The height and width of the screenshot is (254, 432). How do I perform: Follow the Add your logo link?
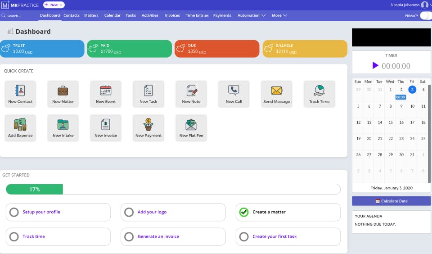[152, 212]
